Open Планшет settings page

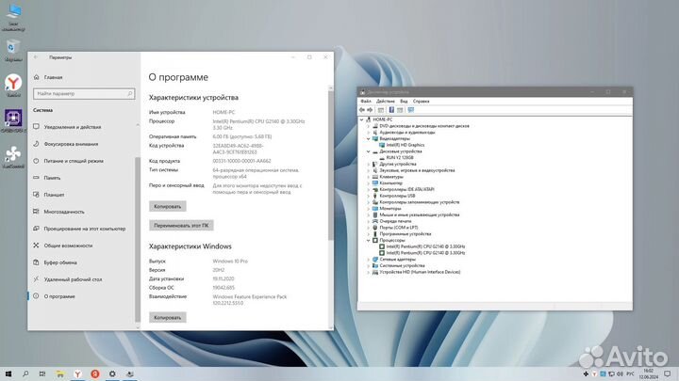point(48,195)
